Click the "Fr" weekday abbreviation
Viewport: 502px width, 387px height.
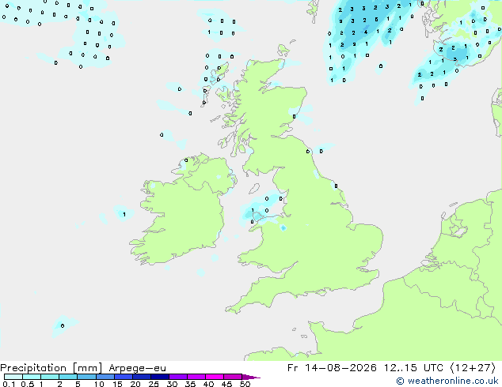tap(293, 368)
